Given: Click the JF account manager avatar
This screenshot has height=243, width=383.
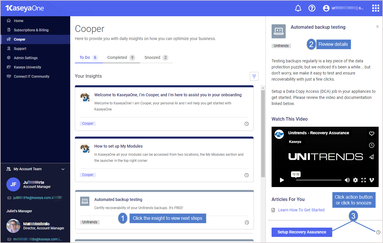Looking at the screenshot, I should click(x=13, y=184).
